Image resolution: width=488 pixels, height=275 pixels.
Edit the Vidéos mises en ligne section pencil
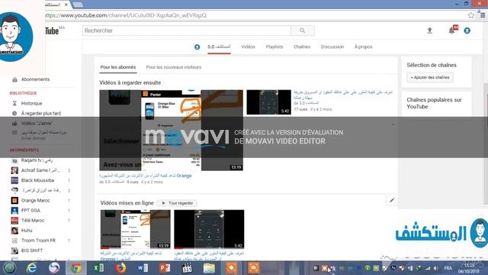click(392, 200)
